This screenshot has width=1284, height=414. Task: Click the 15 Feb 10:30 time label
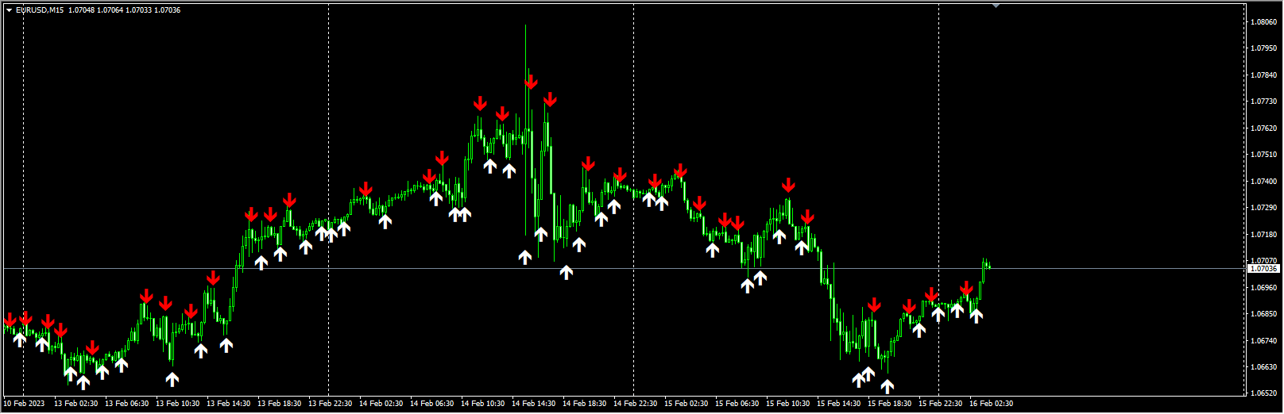[788, 404]
